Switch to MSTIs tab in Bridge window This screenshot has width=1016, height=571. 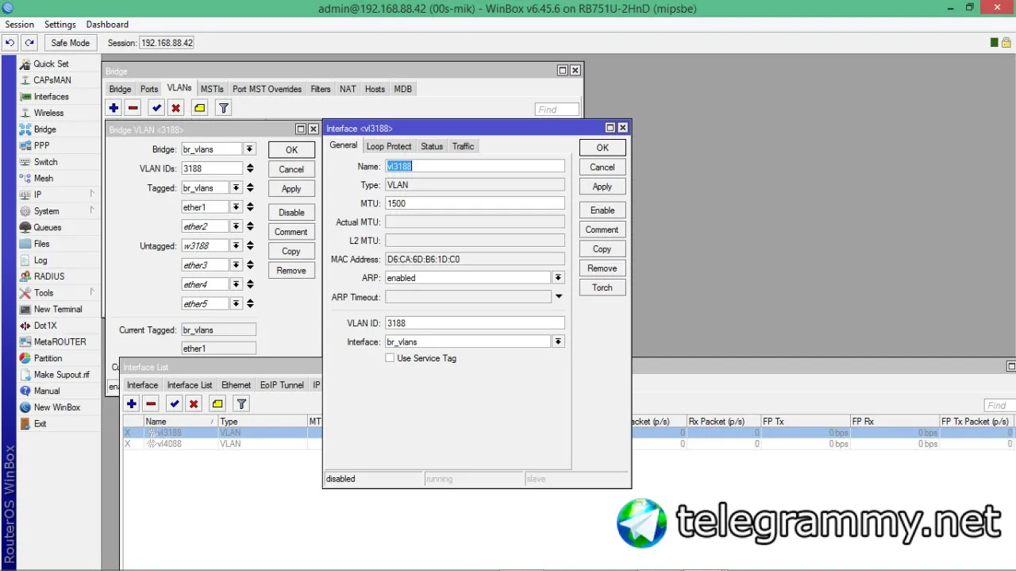(212, 89)
